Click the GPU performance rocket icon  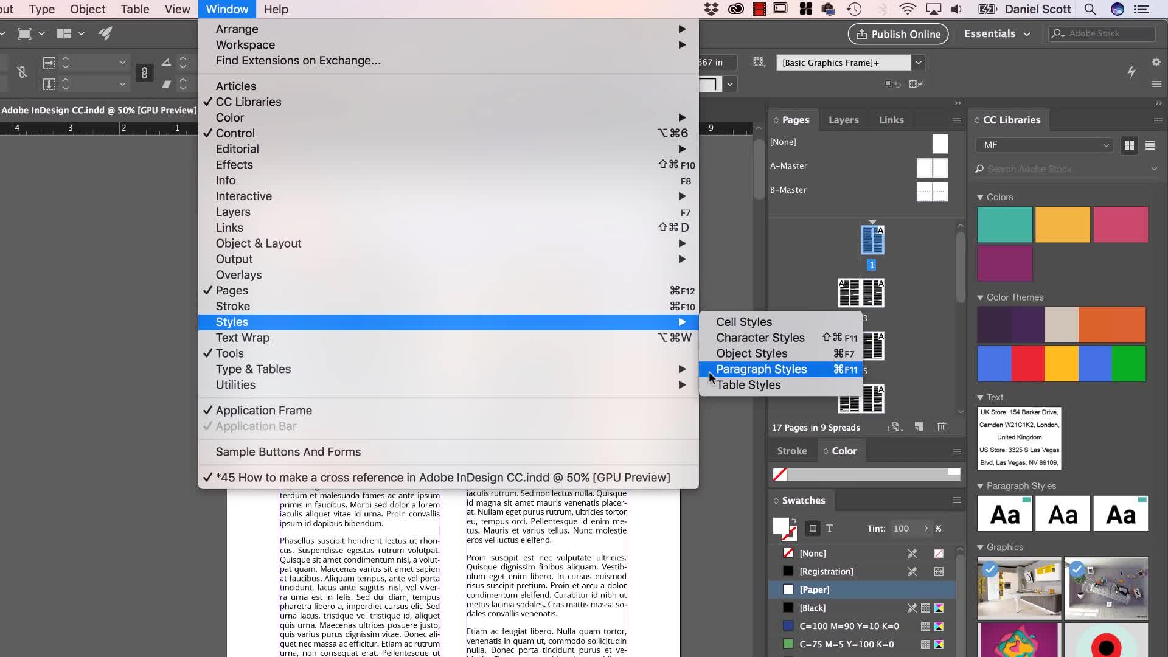coord(105,33)
